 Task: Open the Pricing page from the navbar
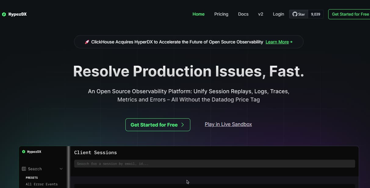point(221,14)
